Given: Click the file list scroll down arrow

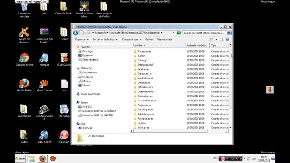Looking at the screenshot, I should (x=230, y=128).
